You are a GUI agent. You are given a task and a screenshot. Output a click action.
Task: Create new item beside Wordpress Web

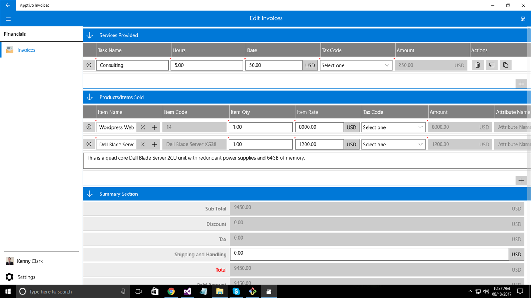[155, 127]
